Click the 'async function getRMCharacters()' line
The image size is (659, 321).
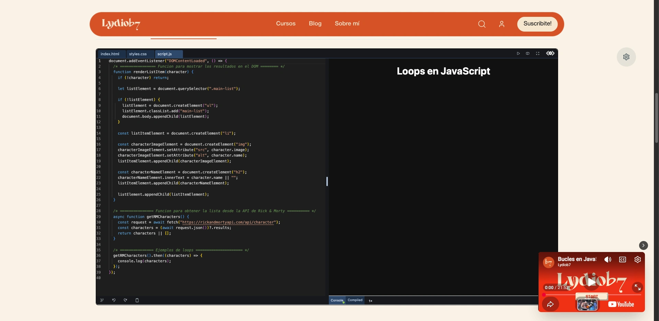click(x=151, y=217)
